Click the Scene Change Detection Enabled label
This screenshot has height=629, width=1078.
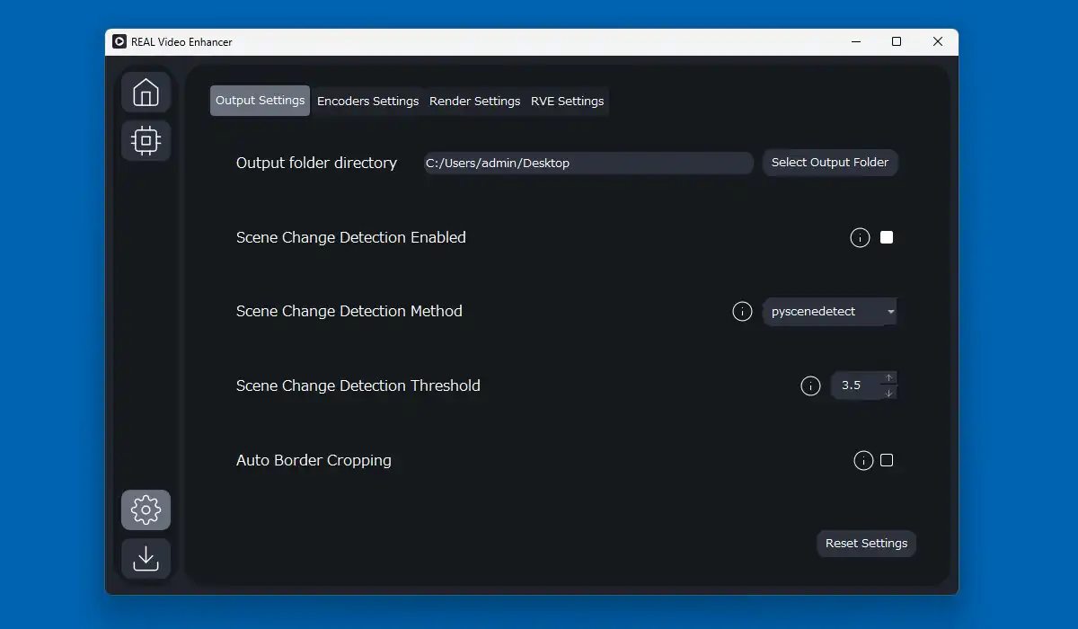[351, 238]
